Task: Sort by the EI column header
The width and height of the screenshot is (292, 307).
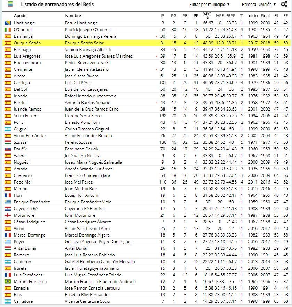Action: [x=276, y=16]
